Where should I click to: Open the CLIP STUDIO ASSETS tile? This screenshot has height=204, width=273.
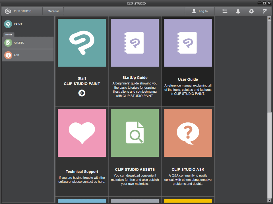coord(135,133)
